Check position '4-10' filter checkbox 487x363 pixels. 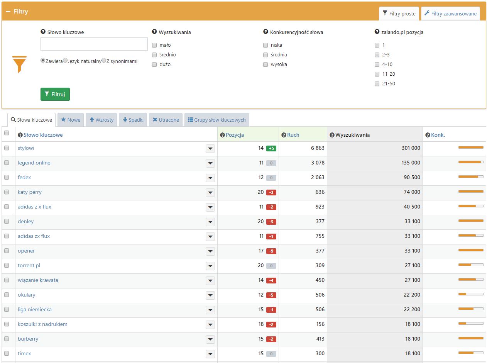377,64
